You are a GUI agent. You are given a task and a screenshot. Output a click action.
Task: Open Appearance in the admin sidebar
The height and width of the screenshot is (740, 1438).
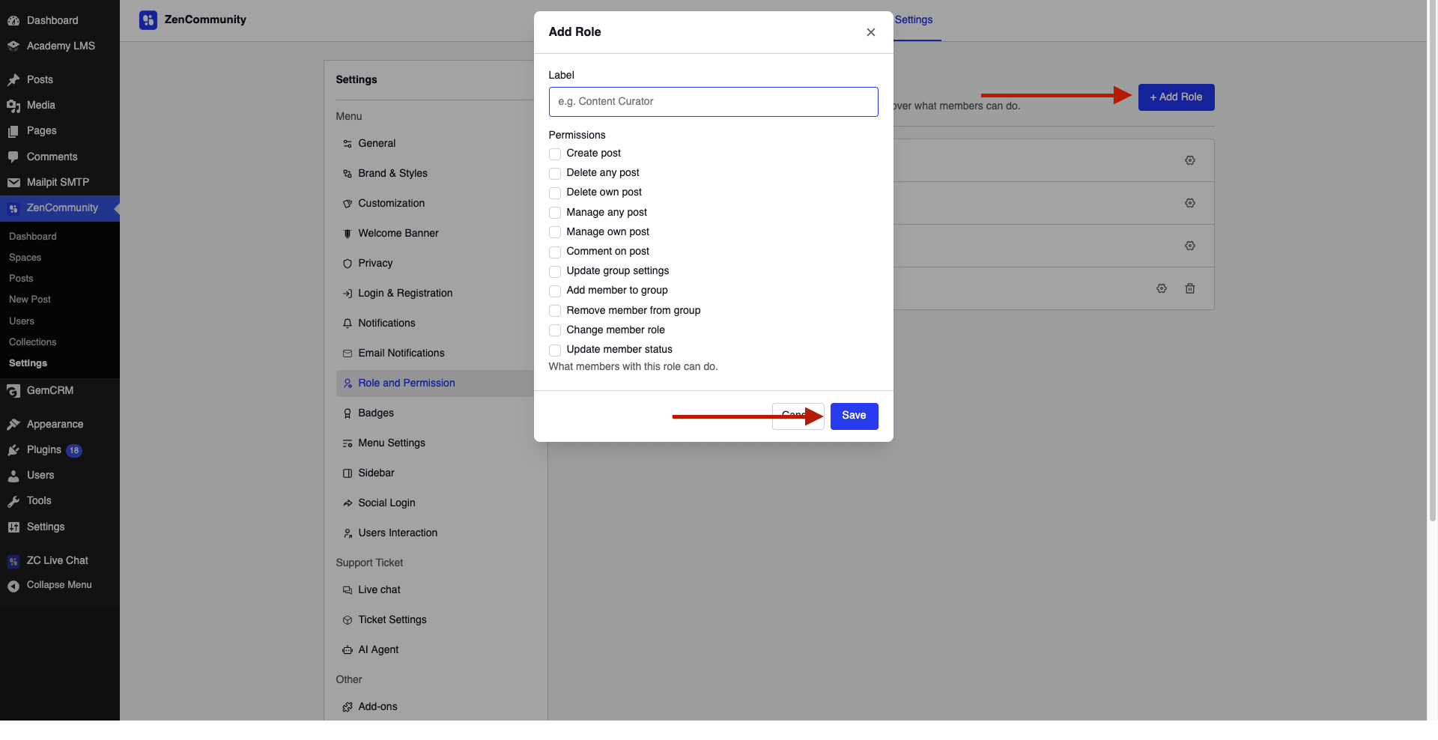[55, 425]
